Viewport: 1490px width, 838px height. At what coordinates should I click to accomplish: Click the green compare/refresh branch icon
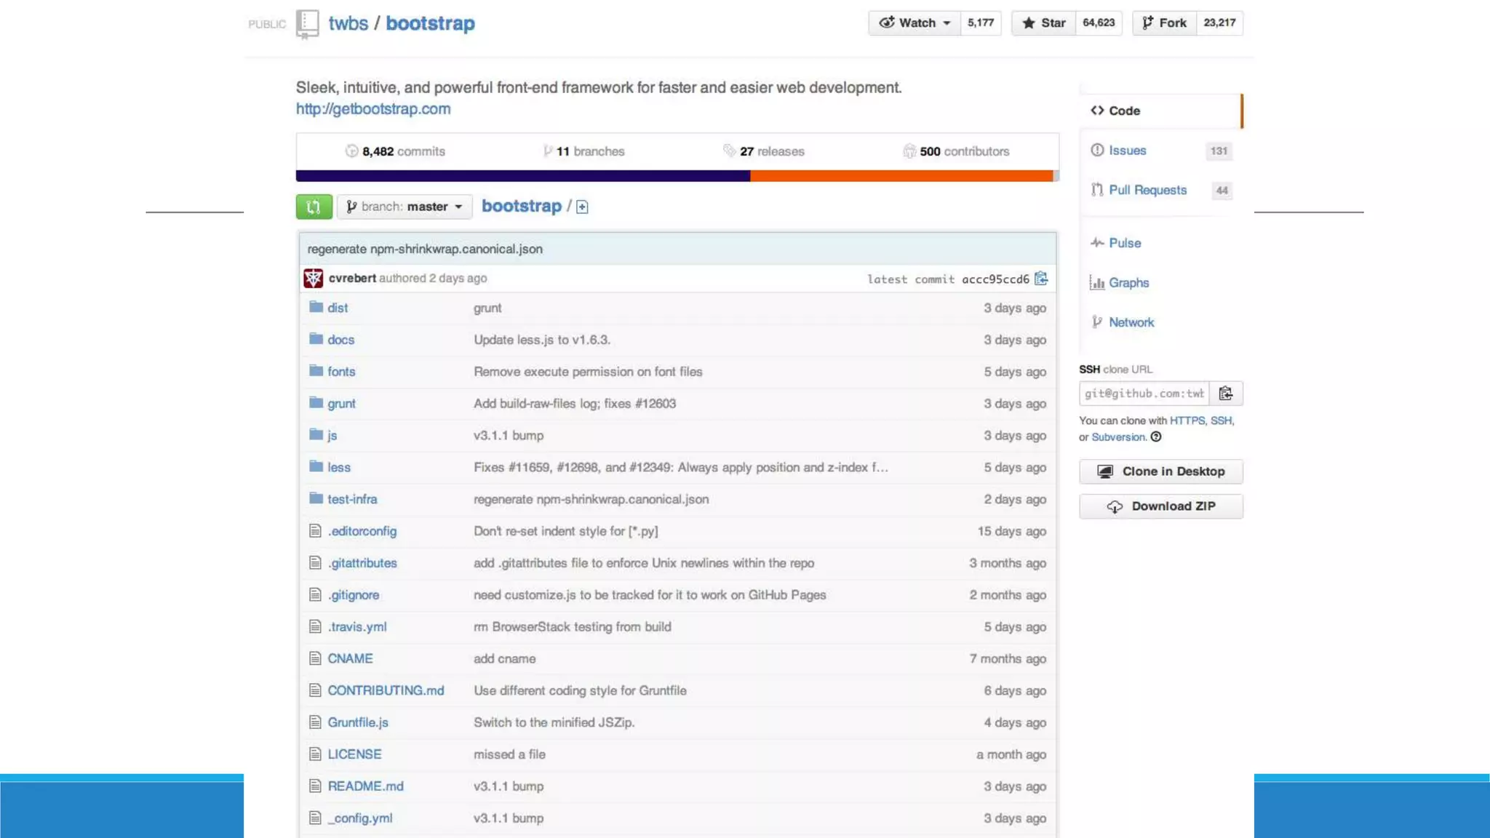[x=314, y=207]
